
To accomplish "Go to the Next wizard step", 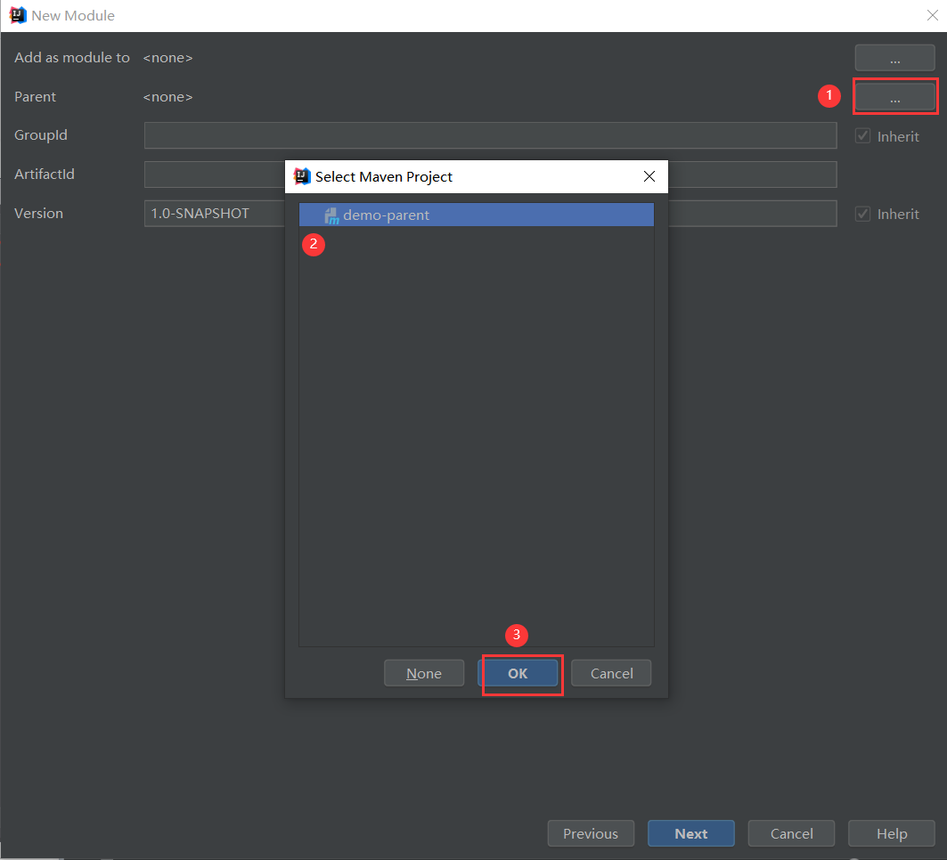I will click(x=691, y=833).
